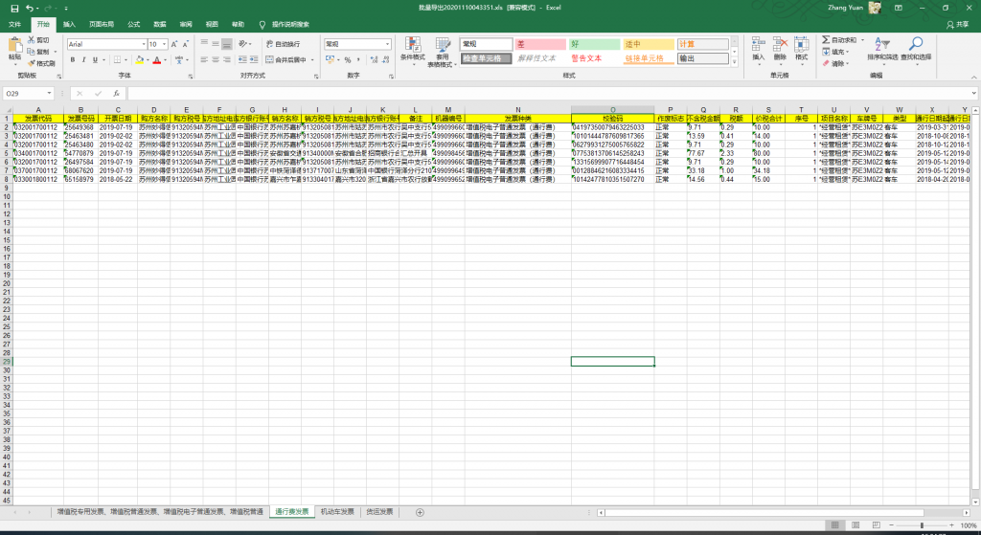Click the Insert Function fx icon
981x535 pixels.
[116, 93]
